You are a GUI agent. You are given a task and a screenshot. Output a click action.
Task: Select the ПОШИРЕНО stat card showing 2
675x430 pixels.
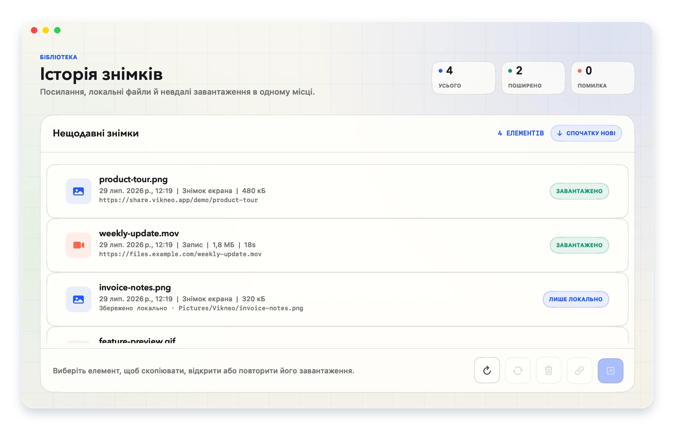[x=533, y=78]
